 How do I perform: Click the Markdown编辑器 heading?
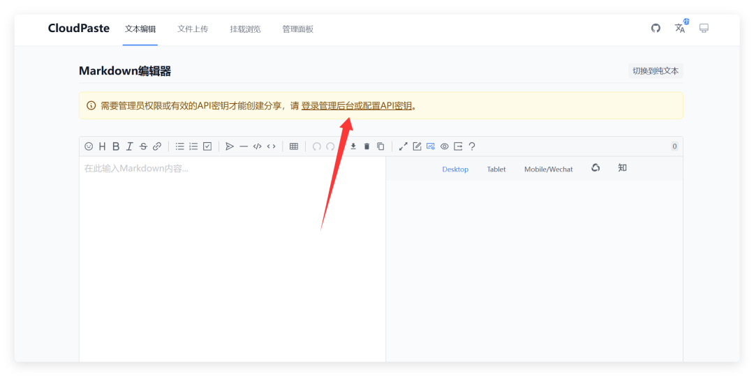click(x=125, y=71)
